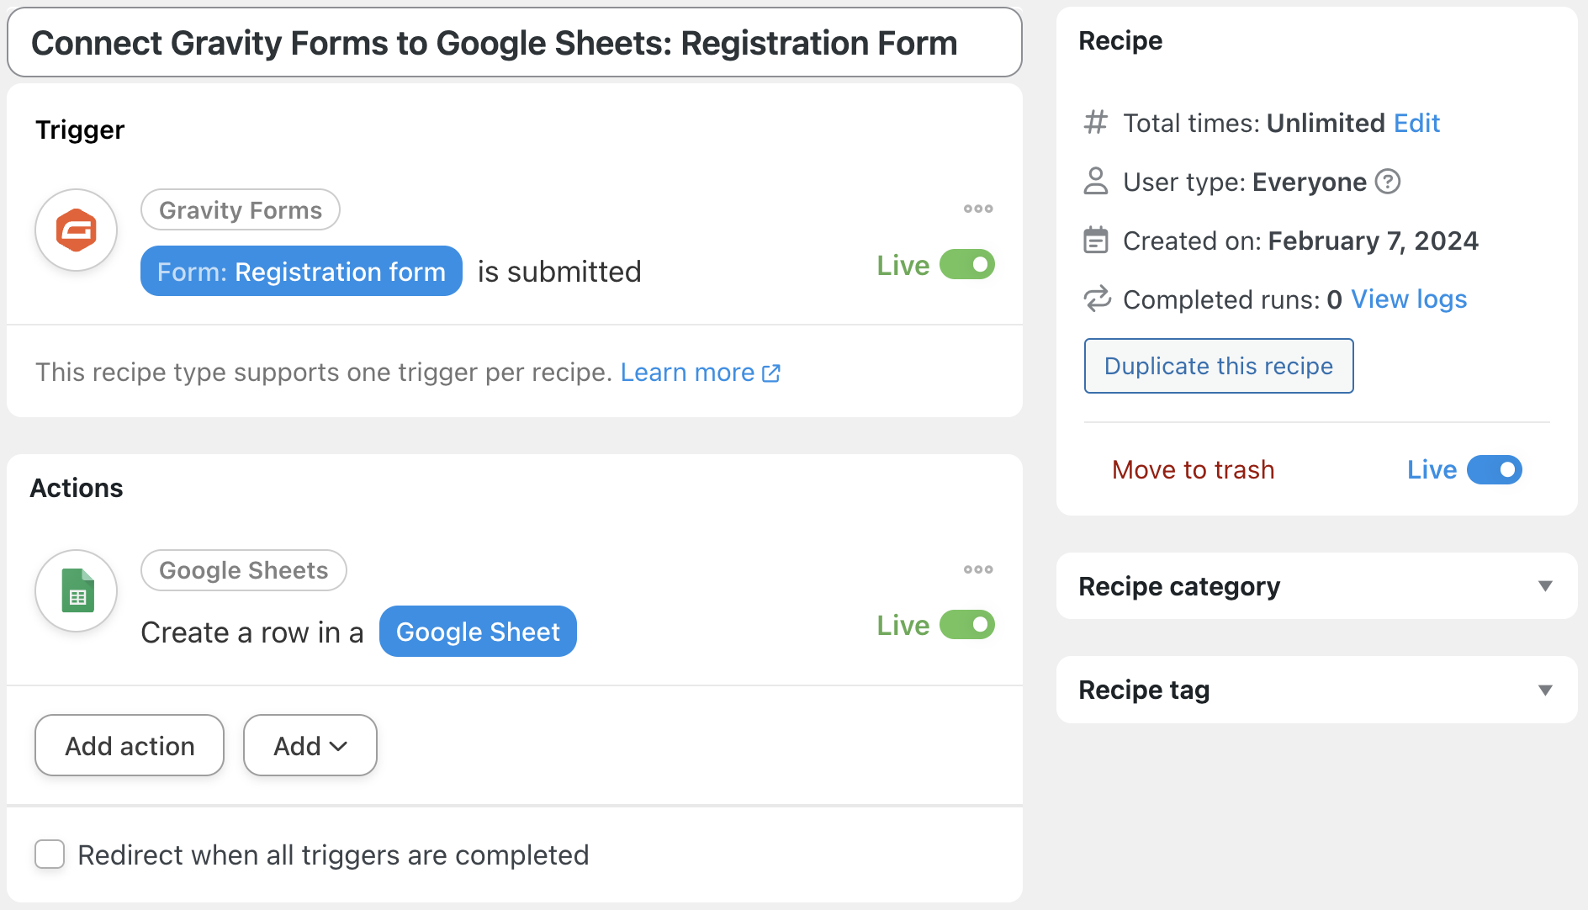Click the Completed runs loop icon
1588x910 pixels.
(x=1096, y=299)
